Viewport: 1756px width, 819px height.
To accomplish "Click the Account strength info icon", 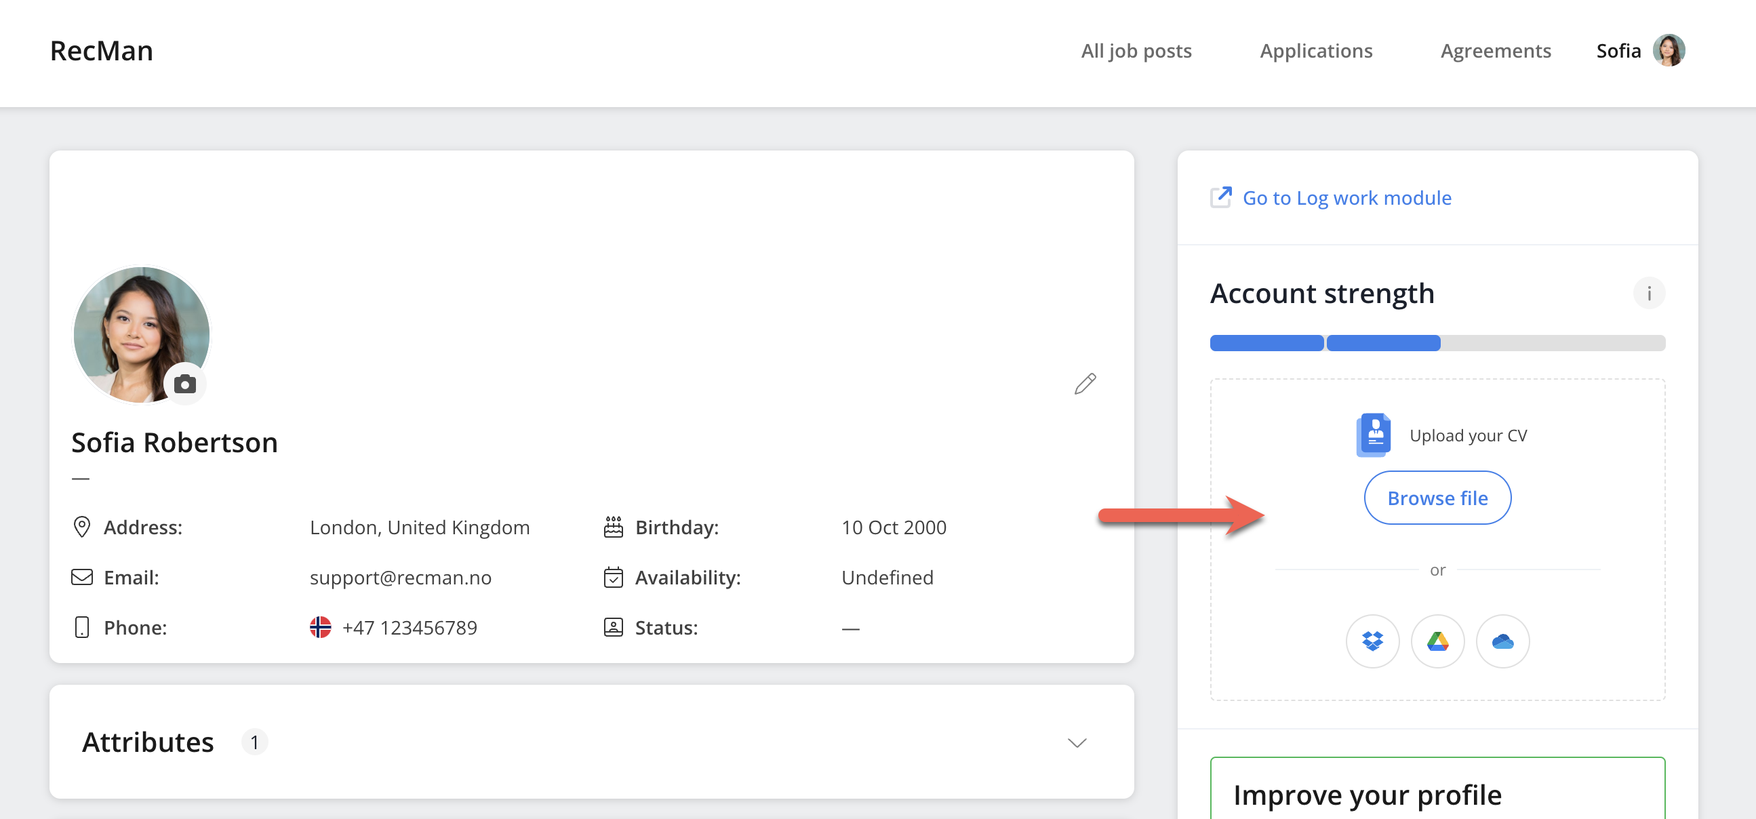I will click(1648, 294).
